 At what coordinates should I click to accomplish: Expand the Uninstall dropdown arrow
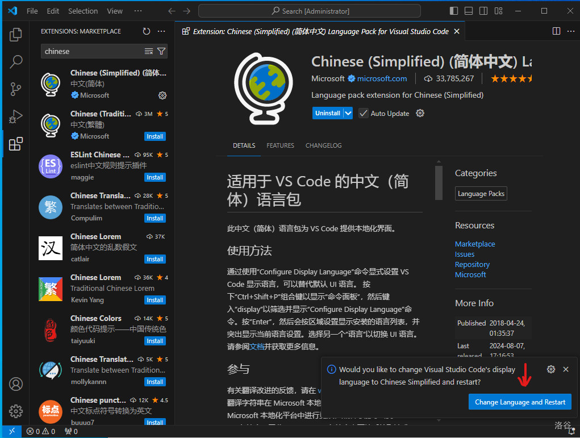pyautogui.click(x=348, y=113)
